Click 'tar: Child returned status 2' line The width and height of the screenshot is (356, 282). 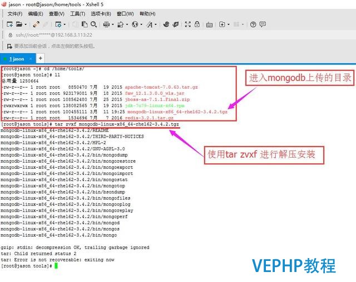[x=38, y=254]
